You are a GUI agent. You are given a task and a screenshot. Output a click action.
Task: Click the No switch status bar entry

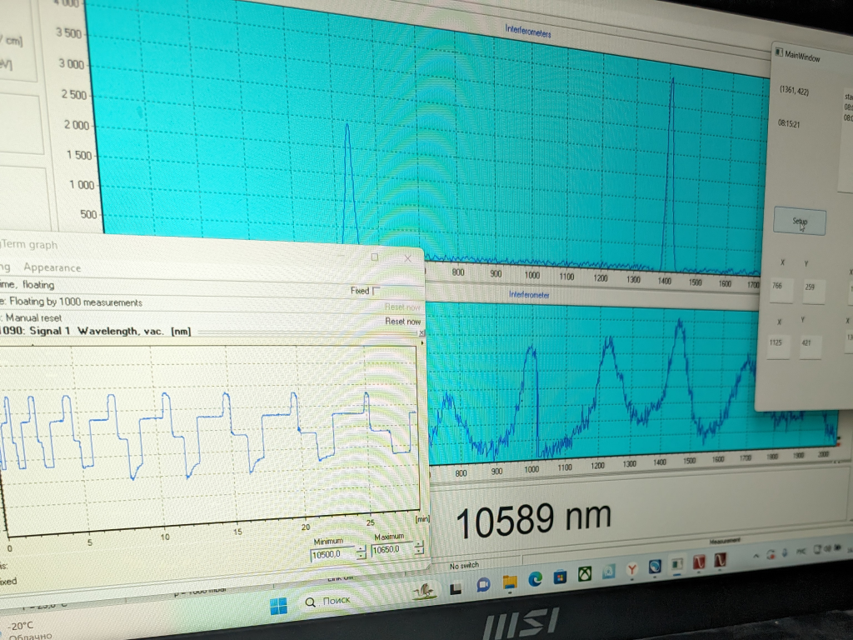[x=464, y=566]
